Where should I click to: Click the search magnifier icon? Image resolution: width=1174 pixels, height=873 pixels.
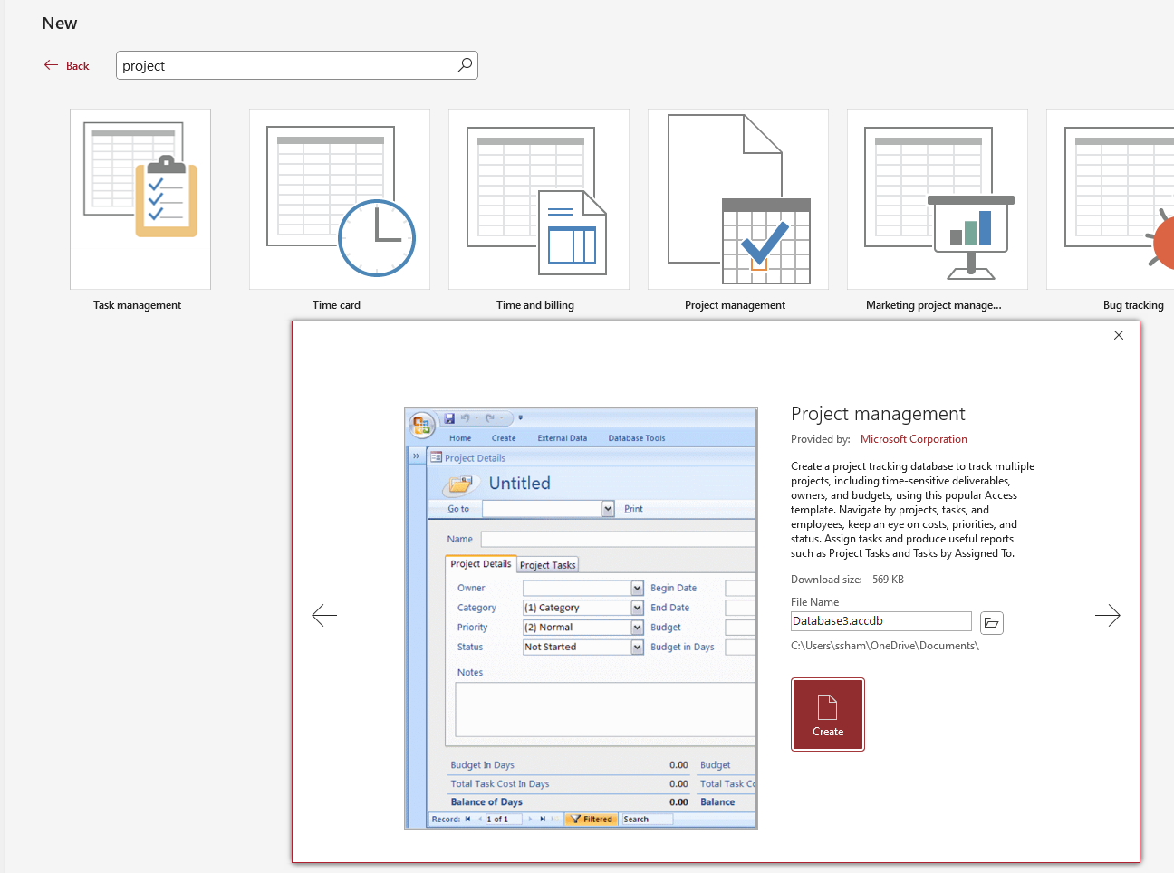tap(464, 64)
